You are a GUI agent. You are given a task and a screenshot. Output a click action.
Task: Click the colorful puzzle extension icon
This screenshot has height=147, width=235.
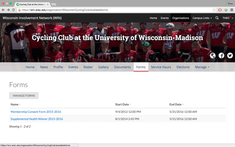click(x=226, y=10)
